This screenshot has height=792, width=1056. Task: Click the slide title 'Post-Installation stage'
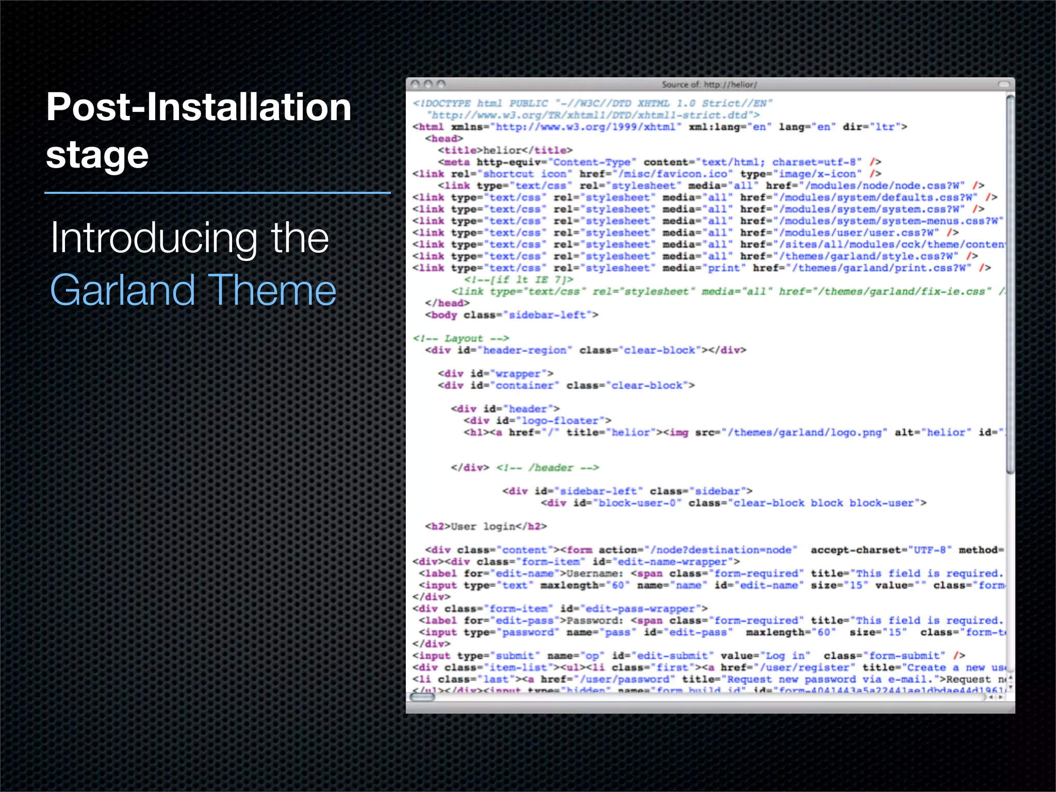(199, 131)
